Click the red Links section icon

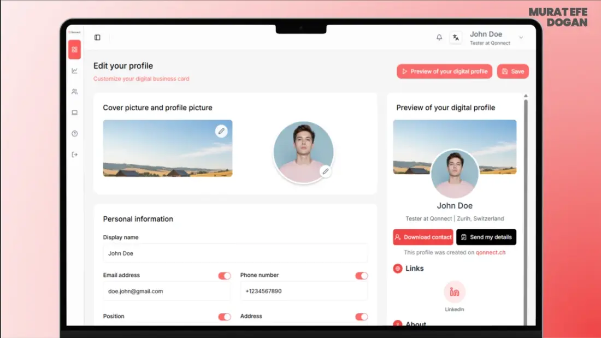pos(398,268)
